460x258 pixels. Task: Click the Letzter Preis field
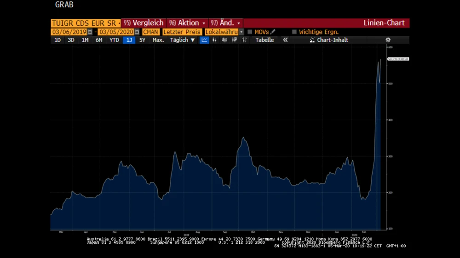[x=183, y=32]
